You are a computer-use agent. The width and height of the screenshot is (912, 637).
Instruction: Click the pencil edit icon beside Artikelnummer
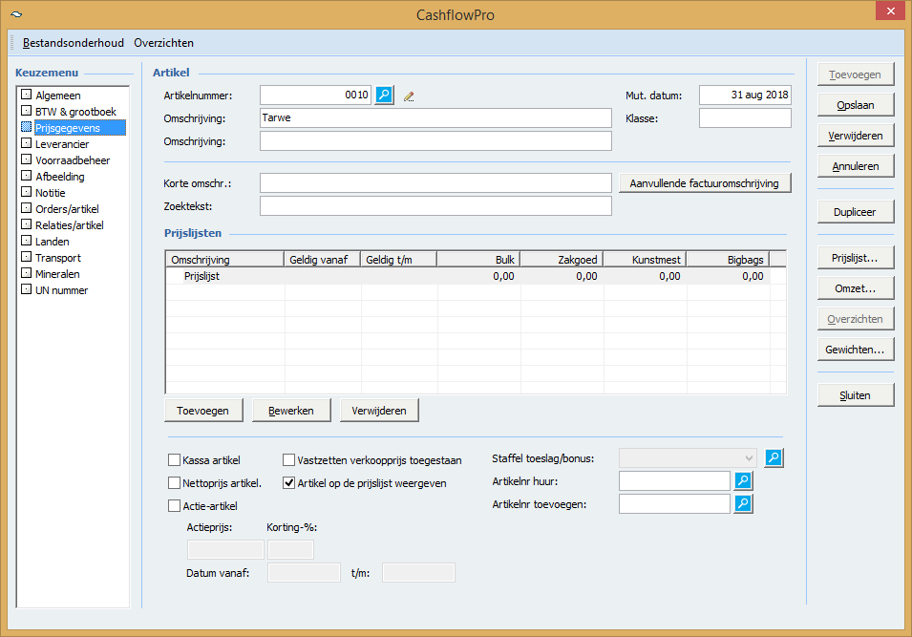coord(409,96)
